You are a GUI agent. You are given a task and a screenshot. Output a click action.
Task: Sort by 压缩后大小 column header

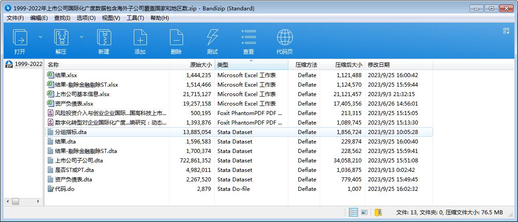tap(342, 65)
